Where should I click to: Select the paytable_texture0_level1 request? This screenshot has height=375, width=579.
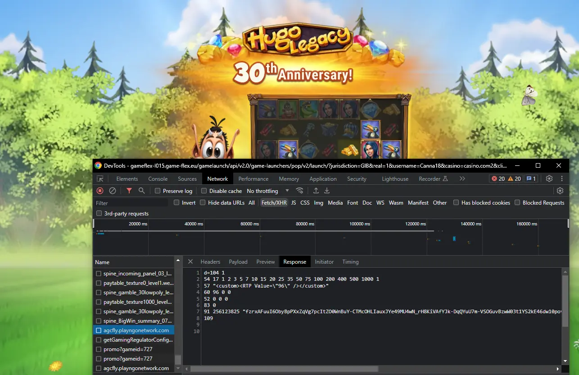tap(134, 283)
